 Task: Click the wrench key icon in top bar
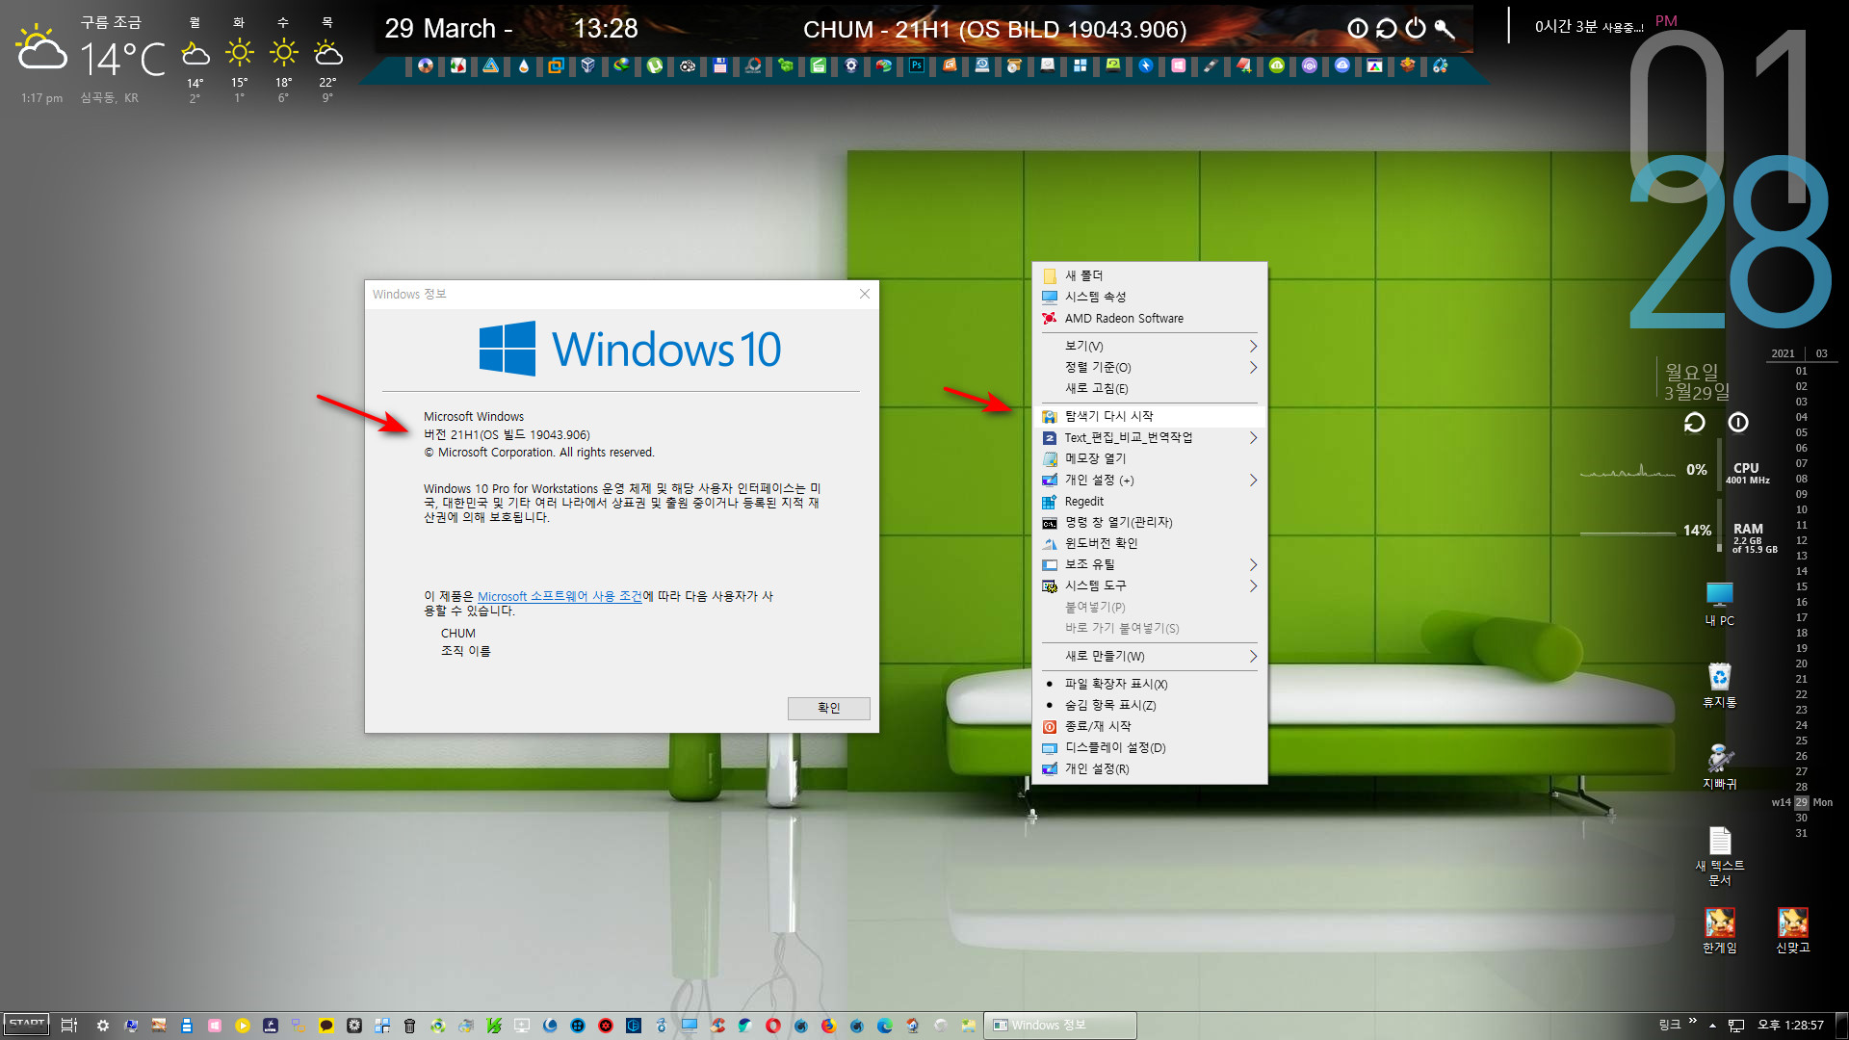click(x=1444, y=29)
